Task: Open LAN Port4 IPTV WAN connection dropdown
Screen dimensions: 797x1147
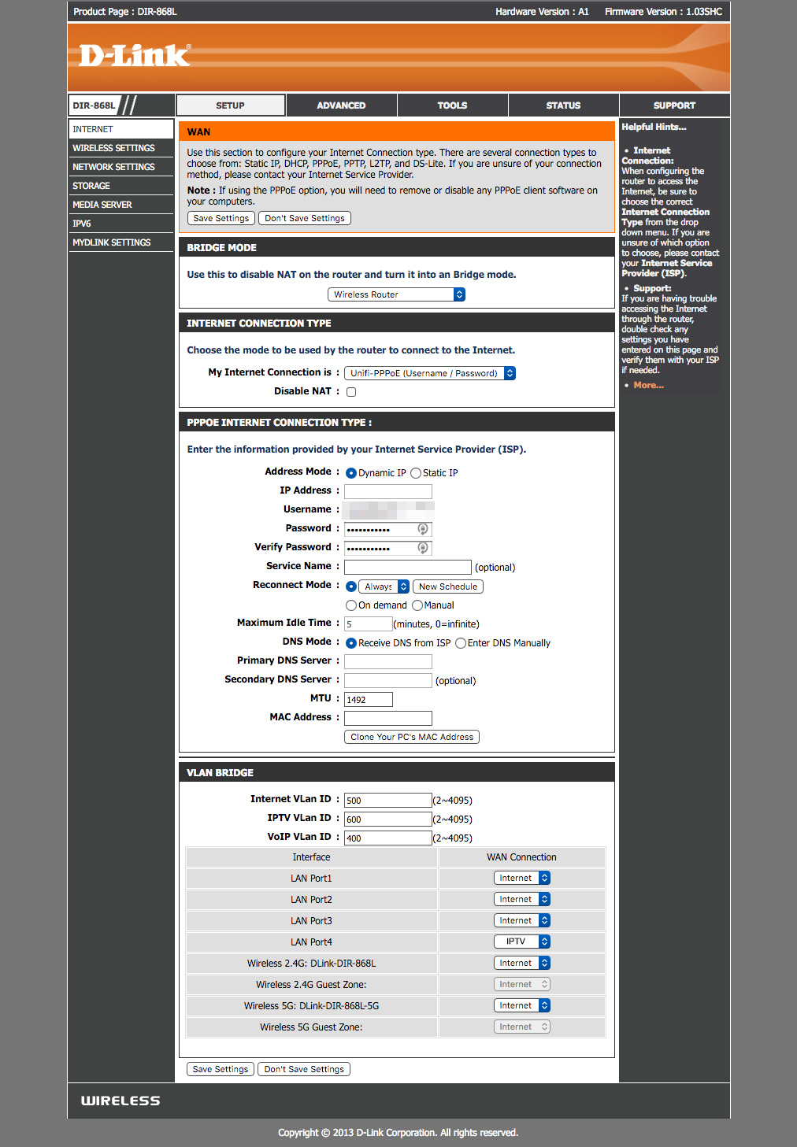Action: [x=521, y=942]
